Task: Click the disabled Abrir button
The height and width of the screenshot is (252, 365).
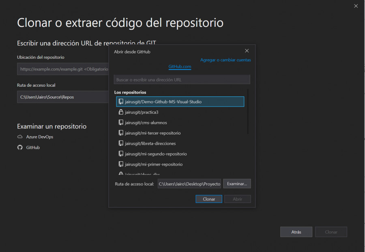Action: pyautogui.click(x=237, y=199)
